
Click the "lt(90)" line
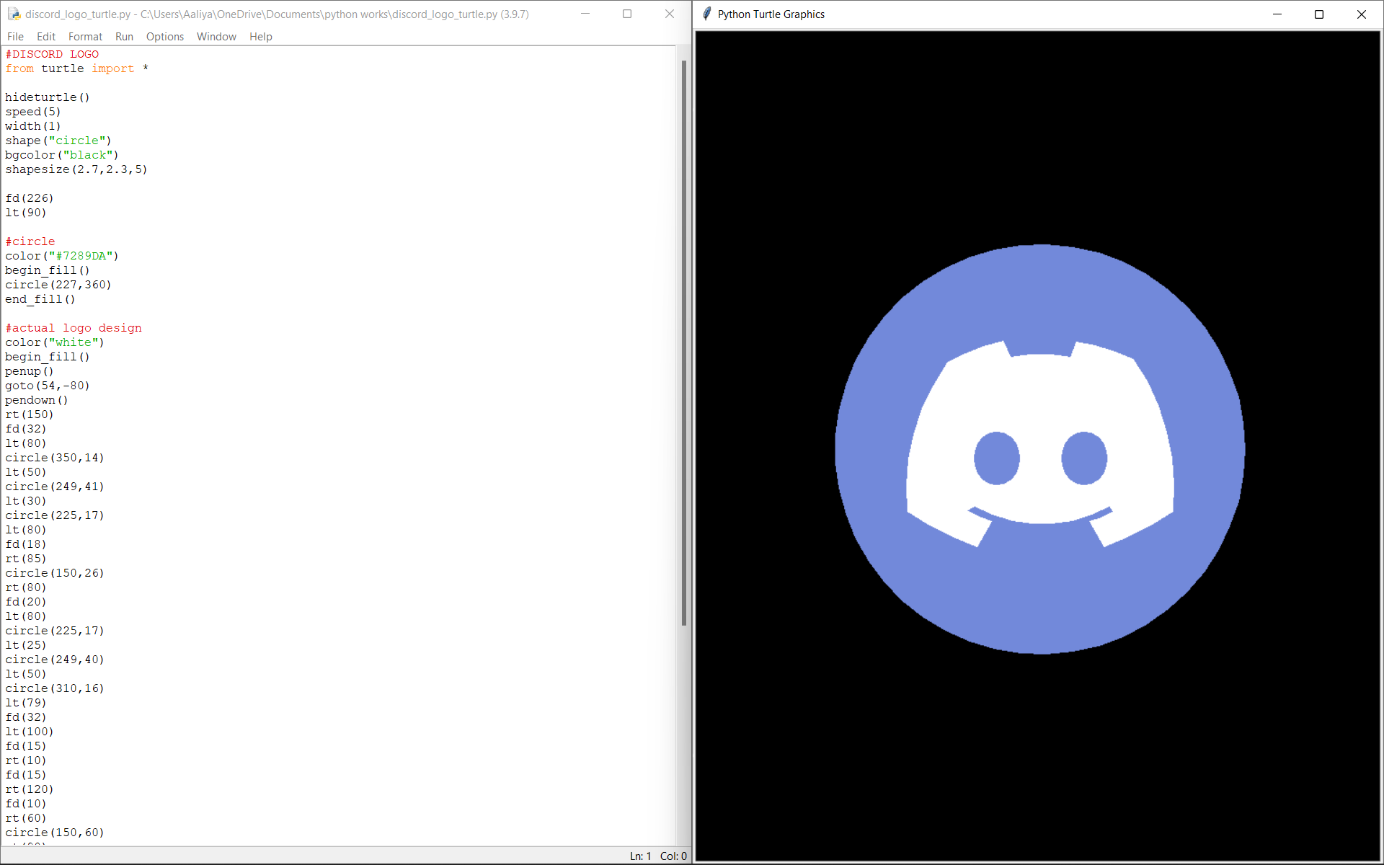26,213
